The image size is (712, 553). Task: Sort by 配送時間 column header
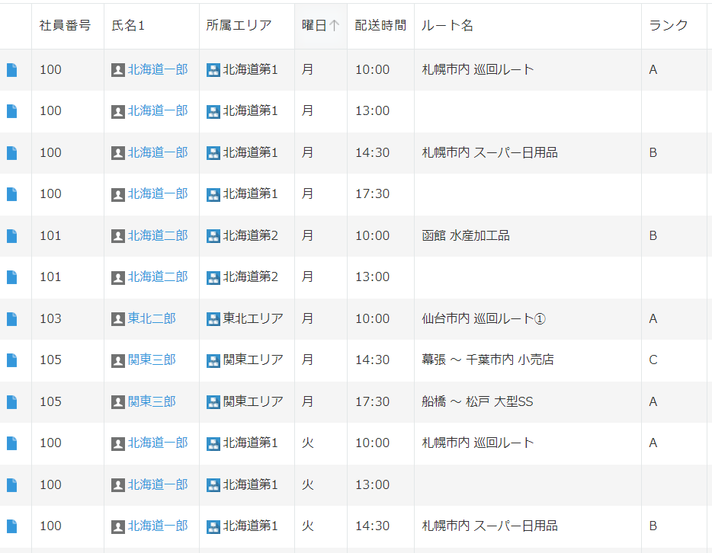point(380,25)
